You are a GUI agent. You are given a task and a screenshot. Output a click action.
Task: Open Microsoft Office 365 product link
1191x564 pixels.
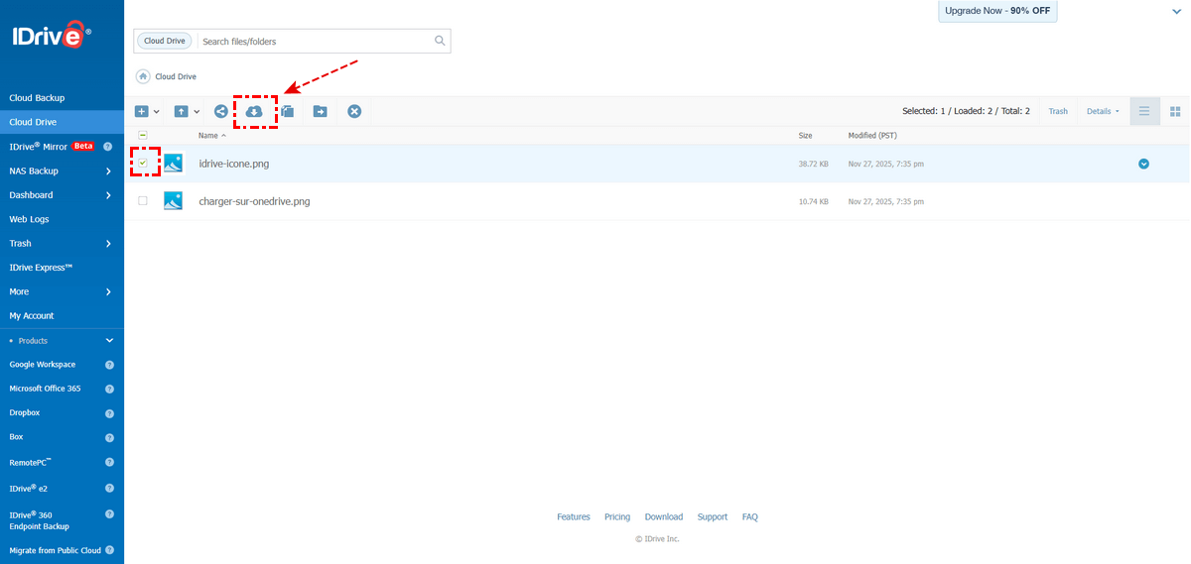46,389
